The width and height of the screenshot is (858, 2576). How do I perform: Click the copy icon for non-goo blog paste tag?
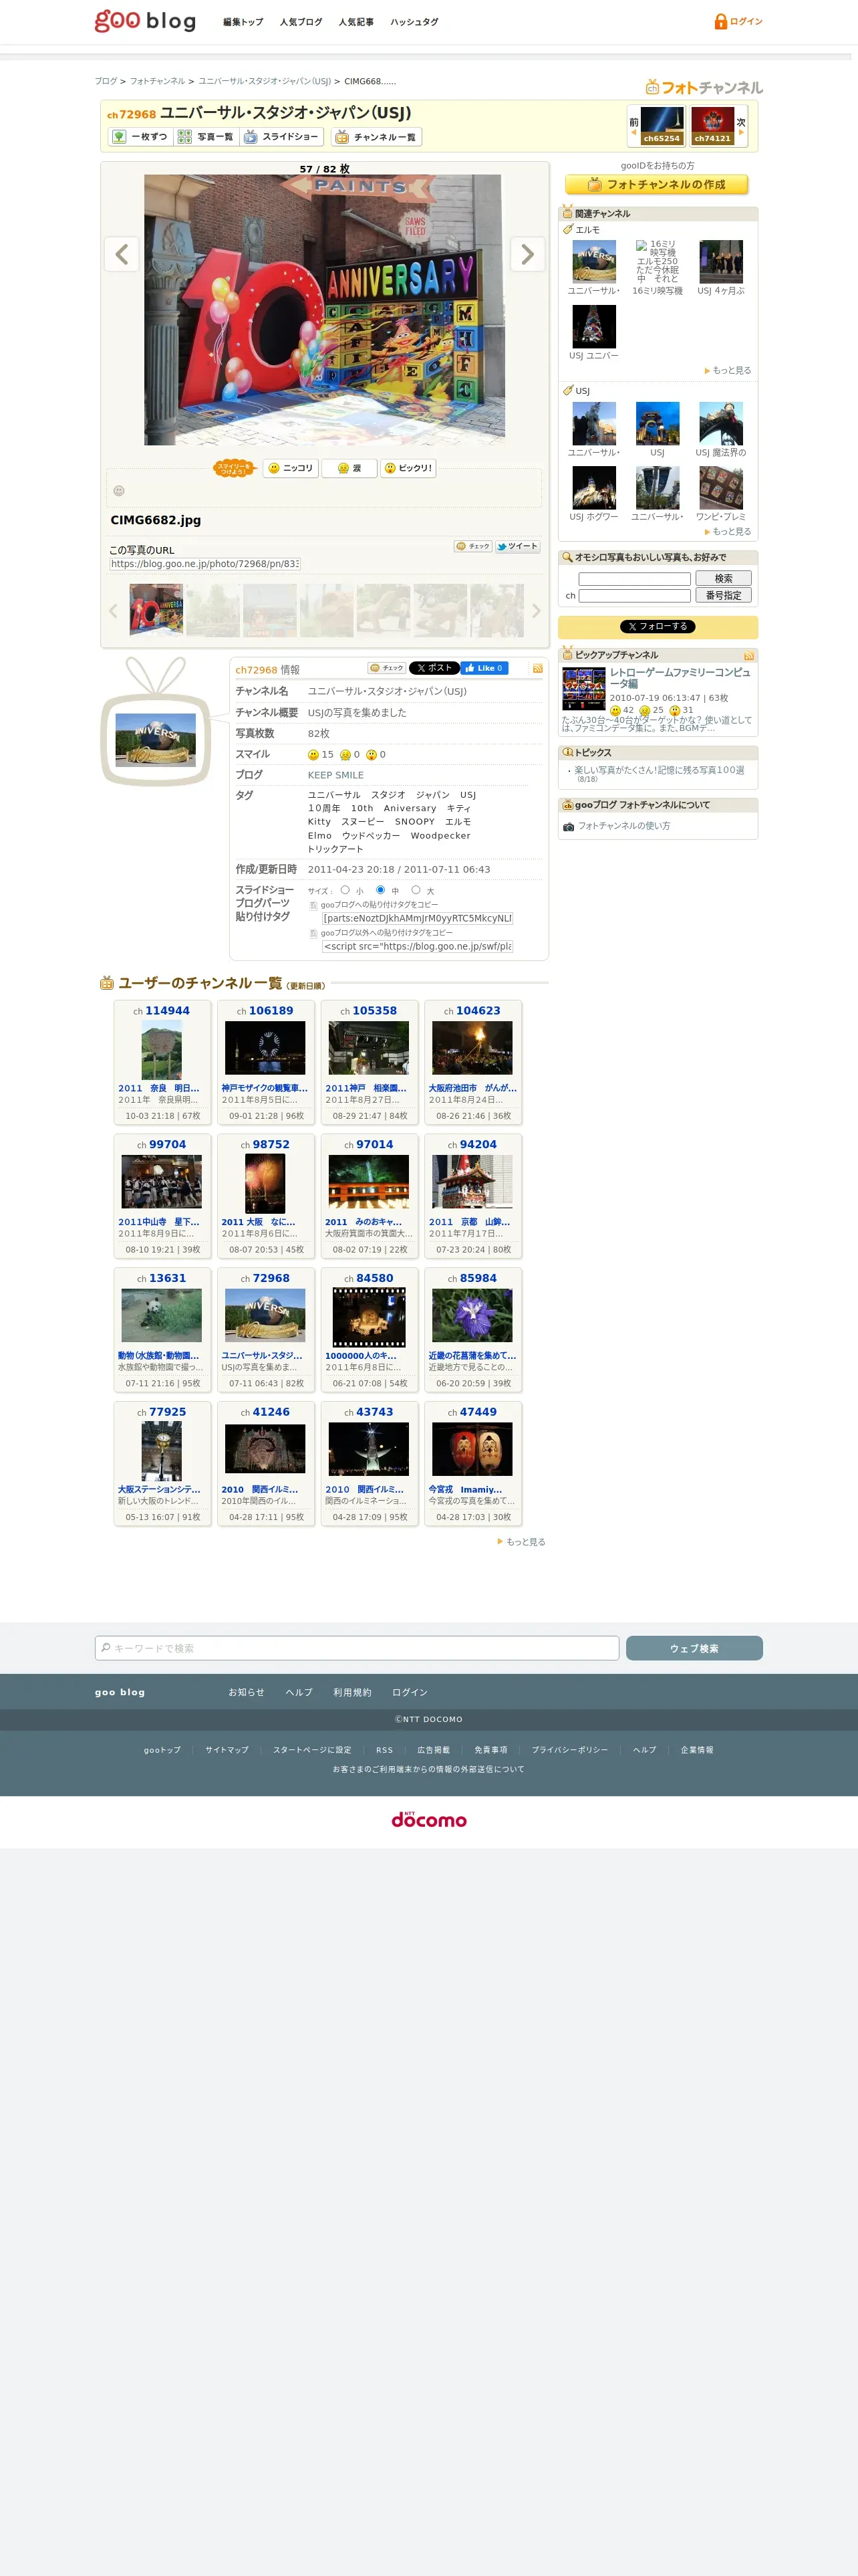click(313, 933)
